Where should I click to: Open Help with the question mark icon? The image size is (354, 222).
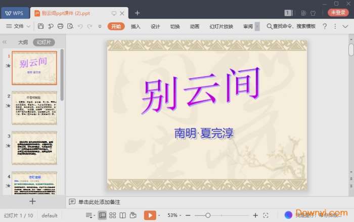pyautogui.click(x=325, y=26)
